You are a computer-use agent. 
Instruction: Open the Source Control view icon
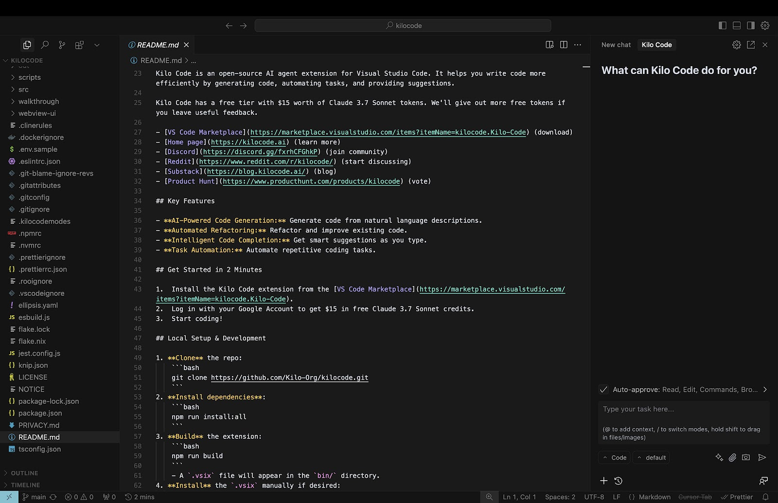[x=62, y=45]
